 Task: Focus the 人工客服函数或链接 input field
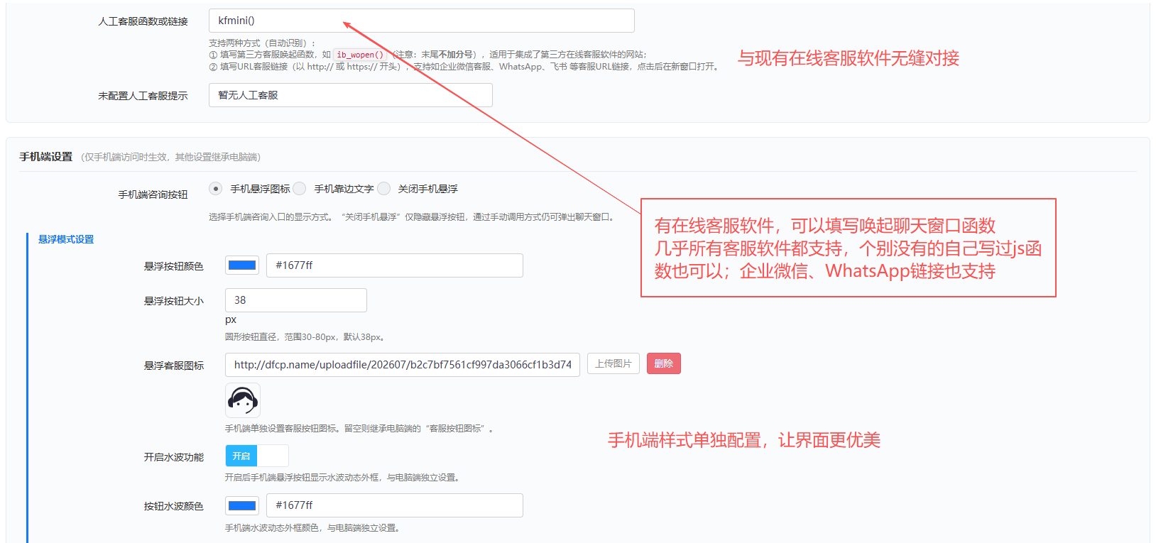tap(422, 21)
